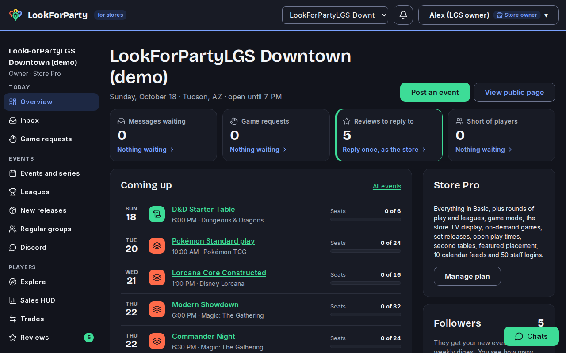The image size is (566, 353).
Task: Open Modern Showdown event link
Action: point(205,304)
